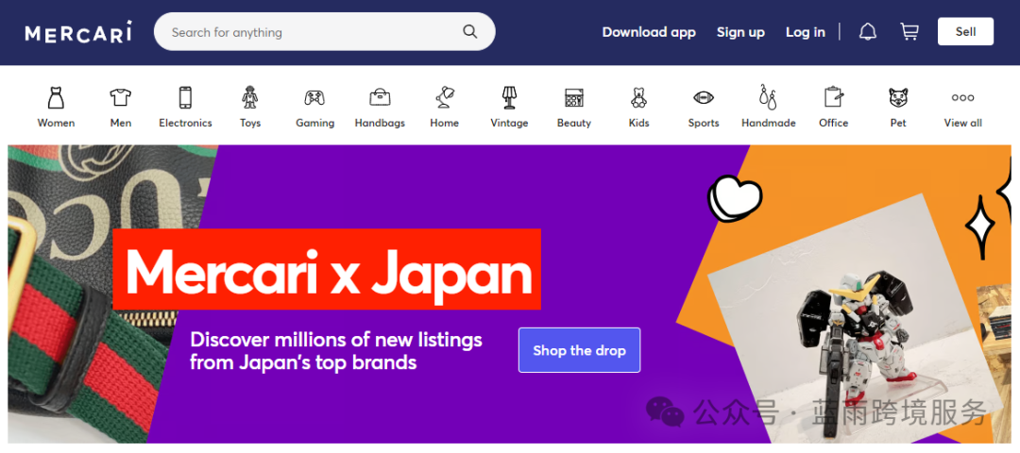Click the Shop the drop button
Image resolution: width=1020 pixels, height=453 pixels.
point(579,350)
